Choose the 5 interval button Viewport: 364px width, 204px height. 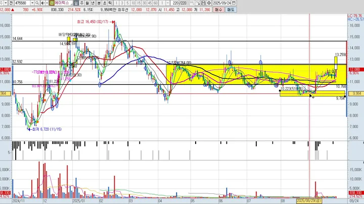[127, 3]
